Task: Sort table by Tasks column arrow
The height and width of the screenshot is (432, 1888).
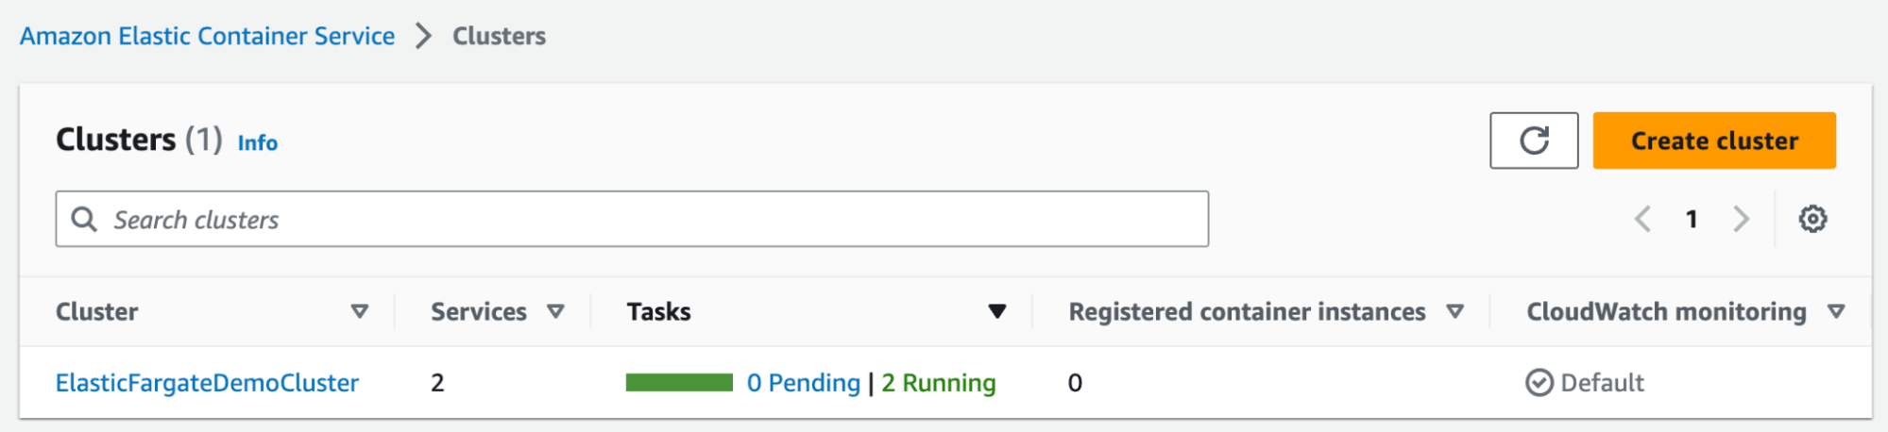Action: pos(996,311)
